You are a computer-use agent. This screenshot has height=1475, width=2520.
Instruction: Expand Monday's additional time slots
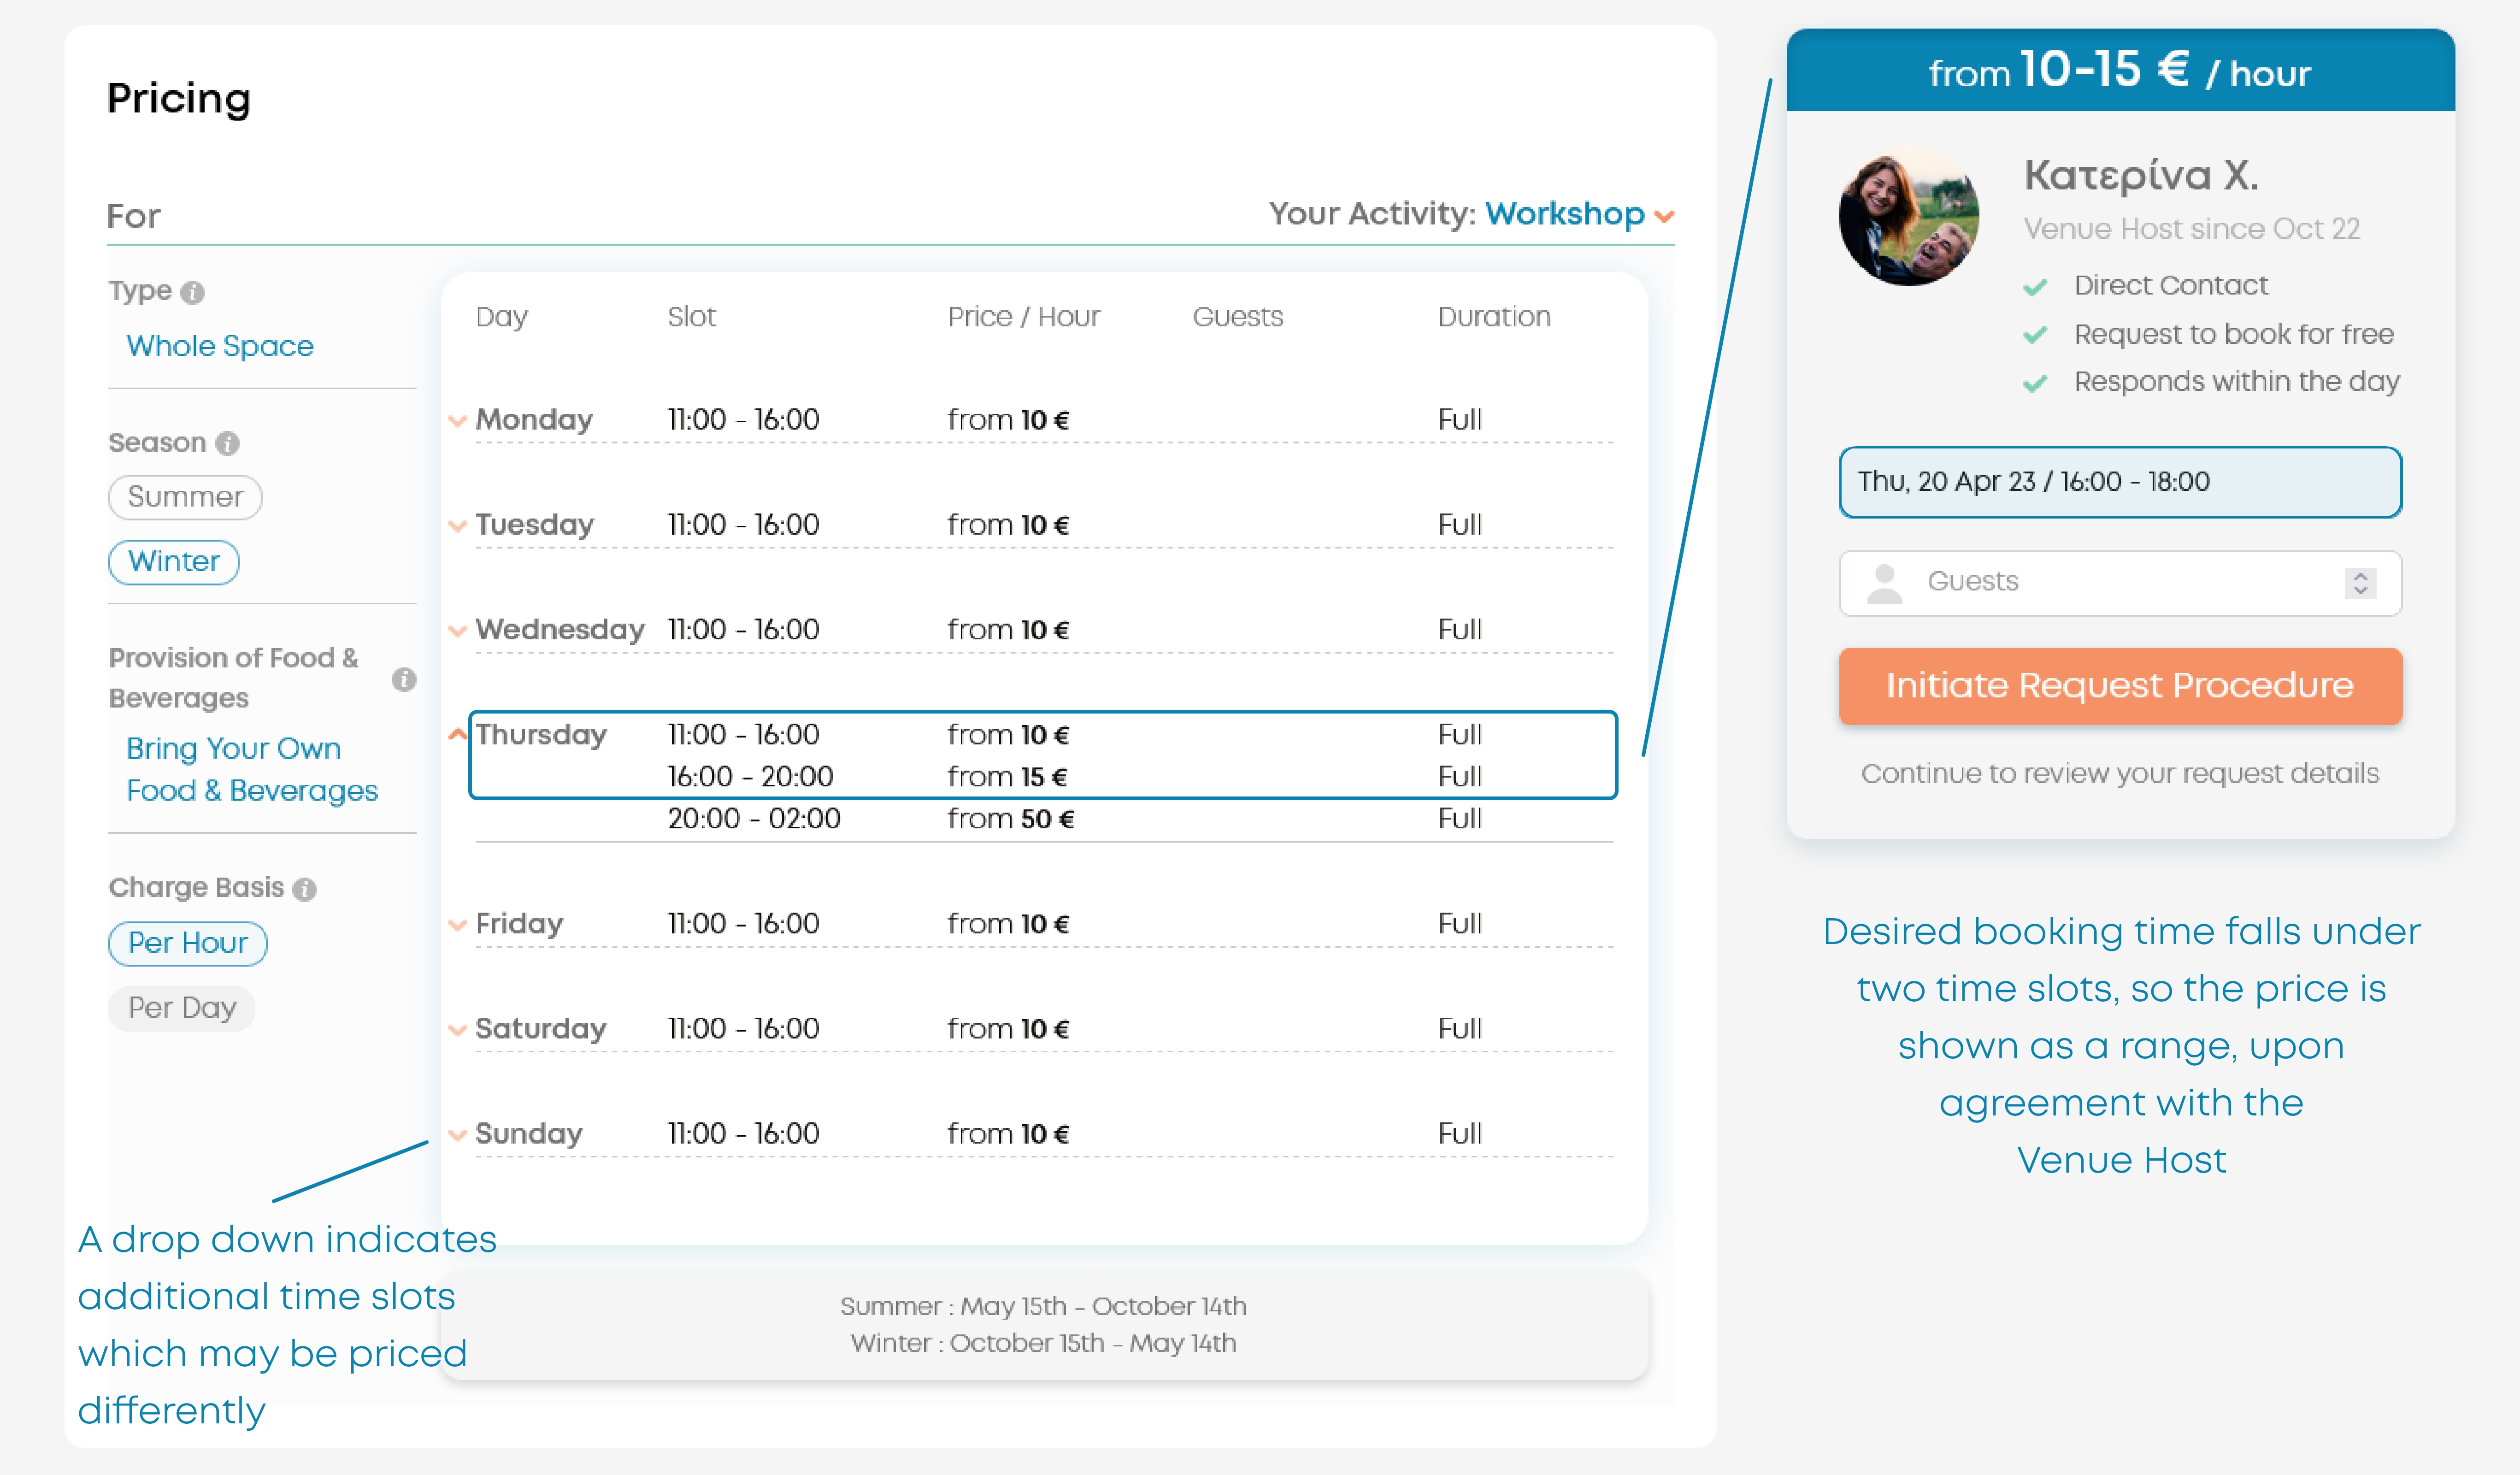click(x=457, y=421)
